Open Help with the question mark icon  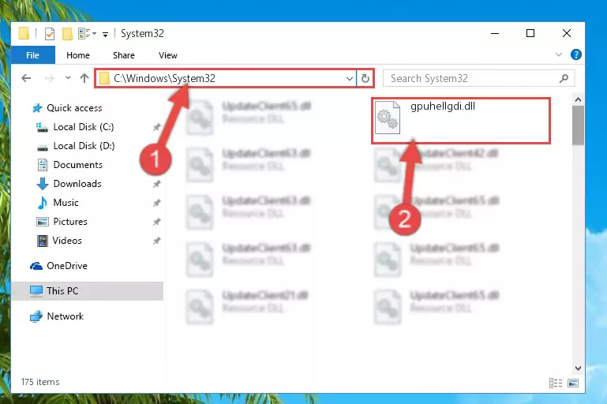[575, 54]
